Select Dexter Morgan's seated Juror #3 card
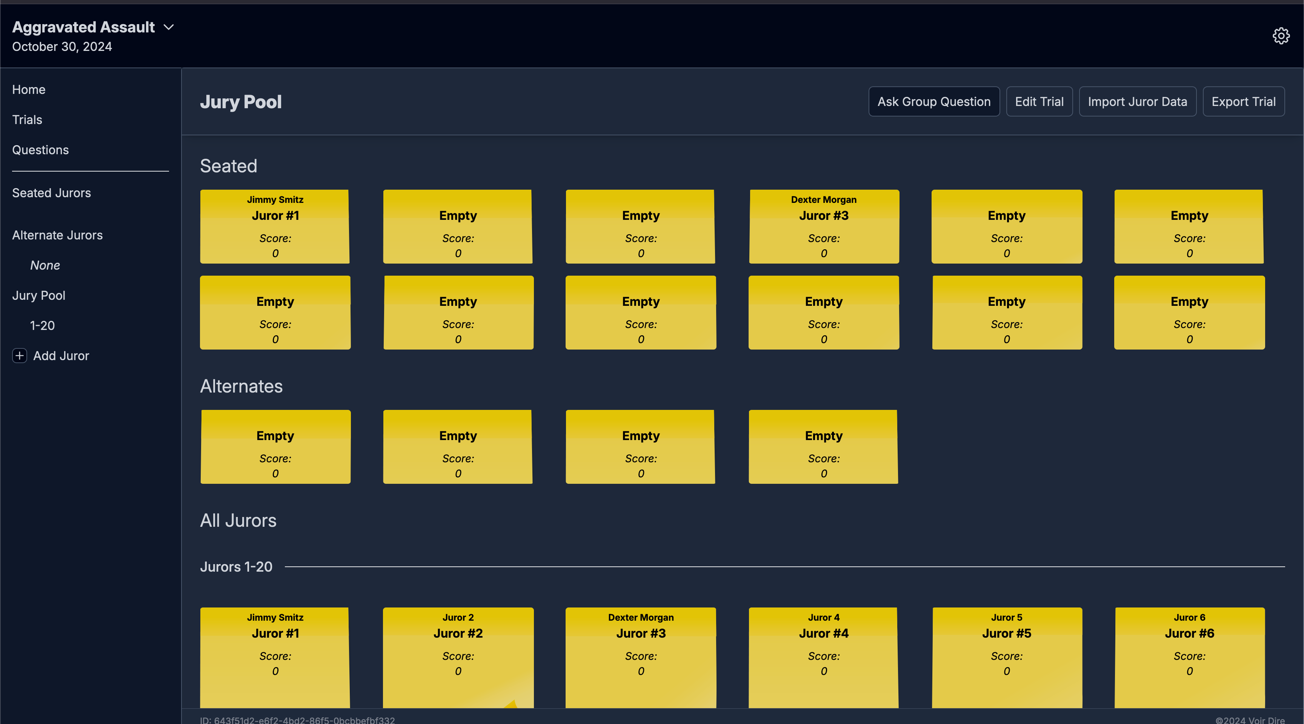Viewport: 1304px width, 724px height. (x=823, y=226)
